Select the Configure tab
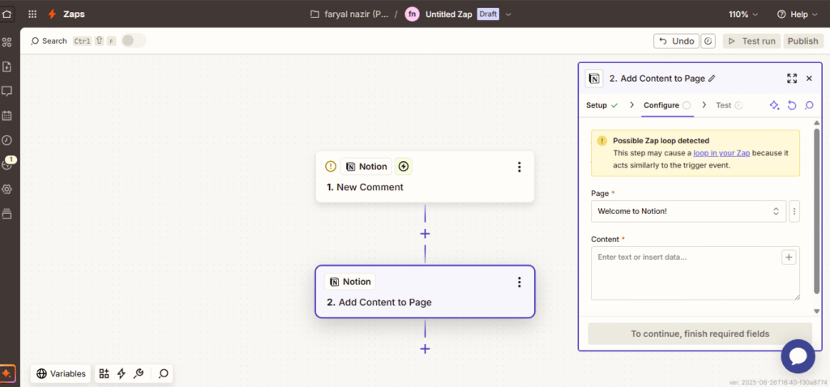This screenshot has width=830, height=387. pyautogui.click(x=667, y=105)
